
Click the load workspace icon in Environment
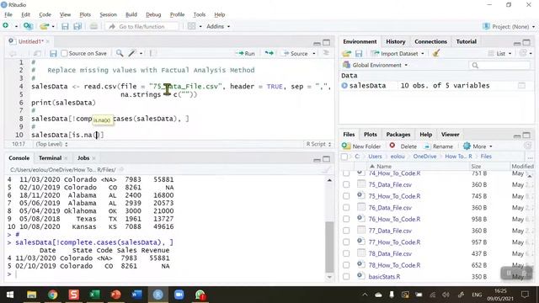346,54
